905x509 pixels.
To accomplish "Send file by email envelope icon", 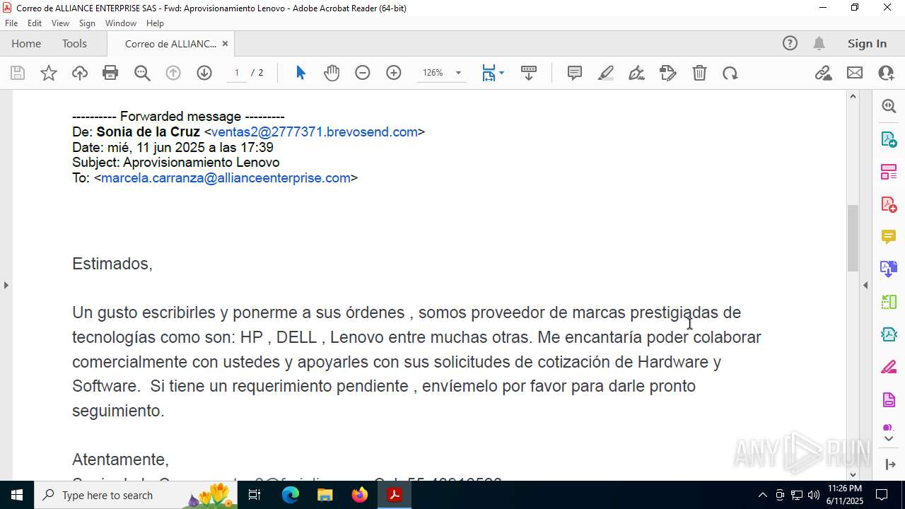I will tap(855, 73).
